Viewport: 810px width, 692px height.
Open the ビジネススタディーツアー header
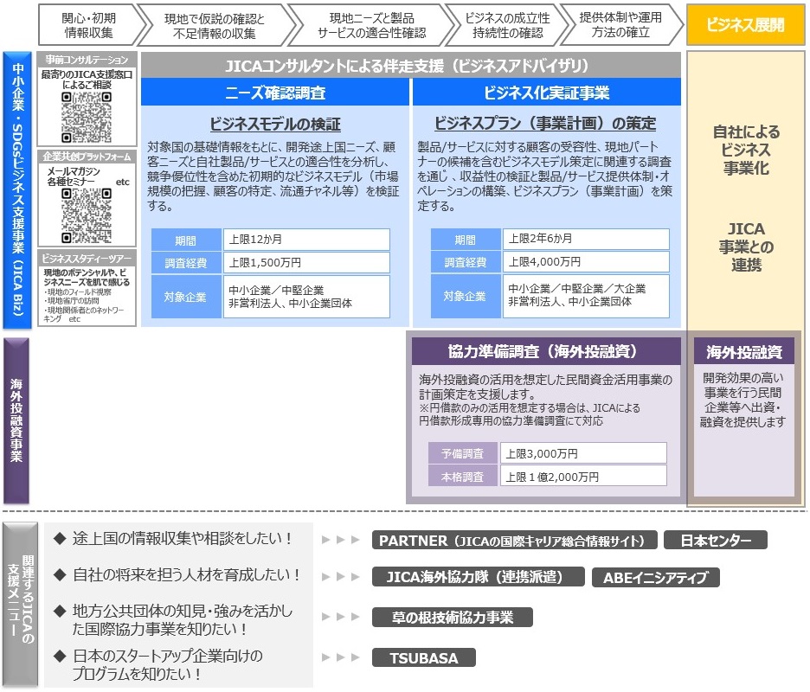click(x=87, y=259)
